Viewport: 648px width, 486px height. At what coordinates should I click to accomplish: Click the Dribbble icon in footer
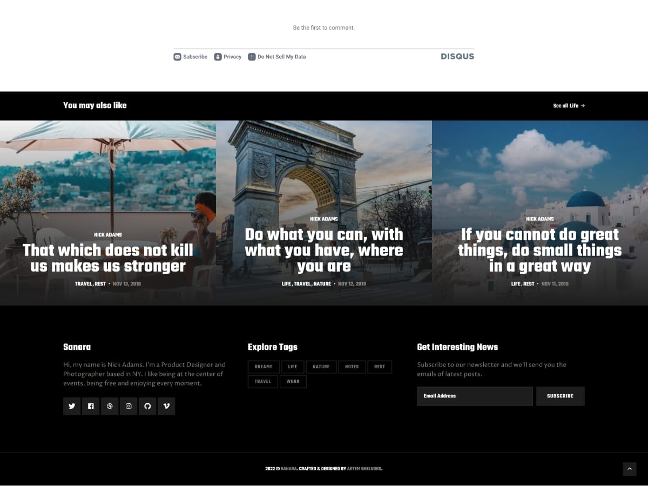[110, 406]
